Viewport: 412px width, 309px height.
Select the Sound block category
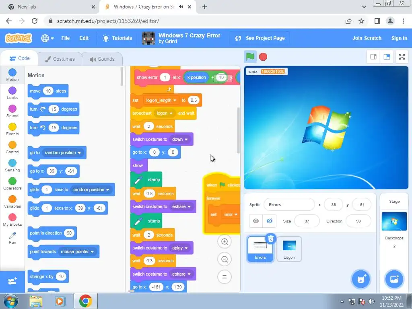tap(12, 111)
